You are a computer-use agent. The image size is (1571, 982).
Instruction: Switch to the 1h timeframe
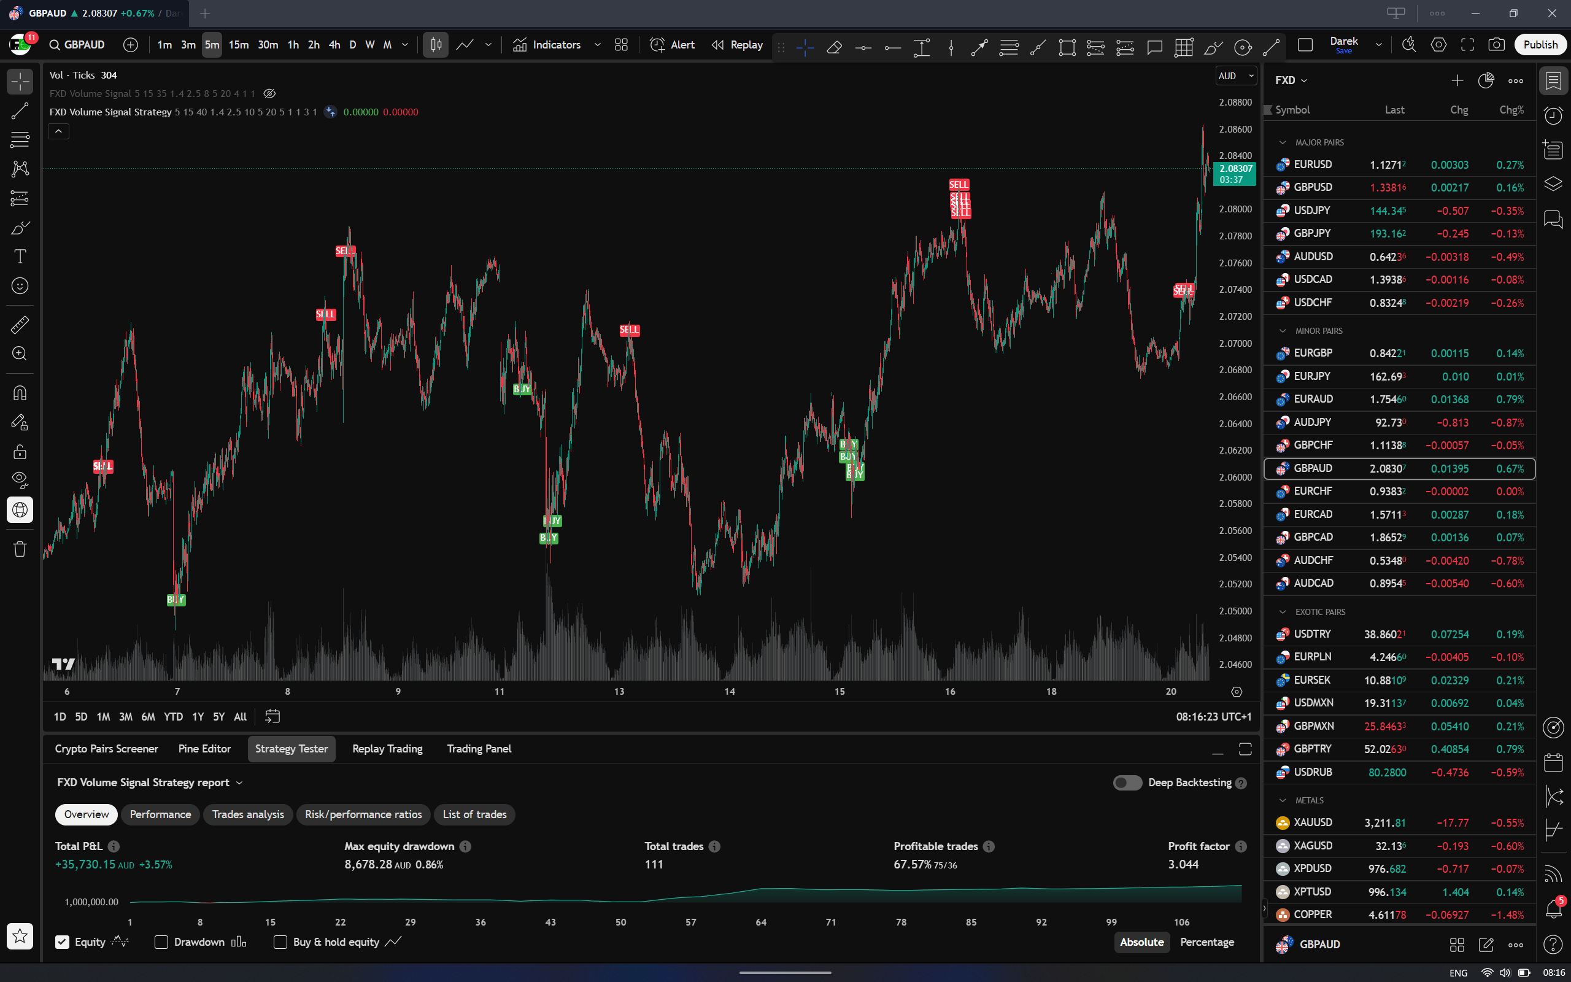[293, 45]
